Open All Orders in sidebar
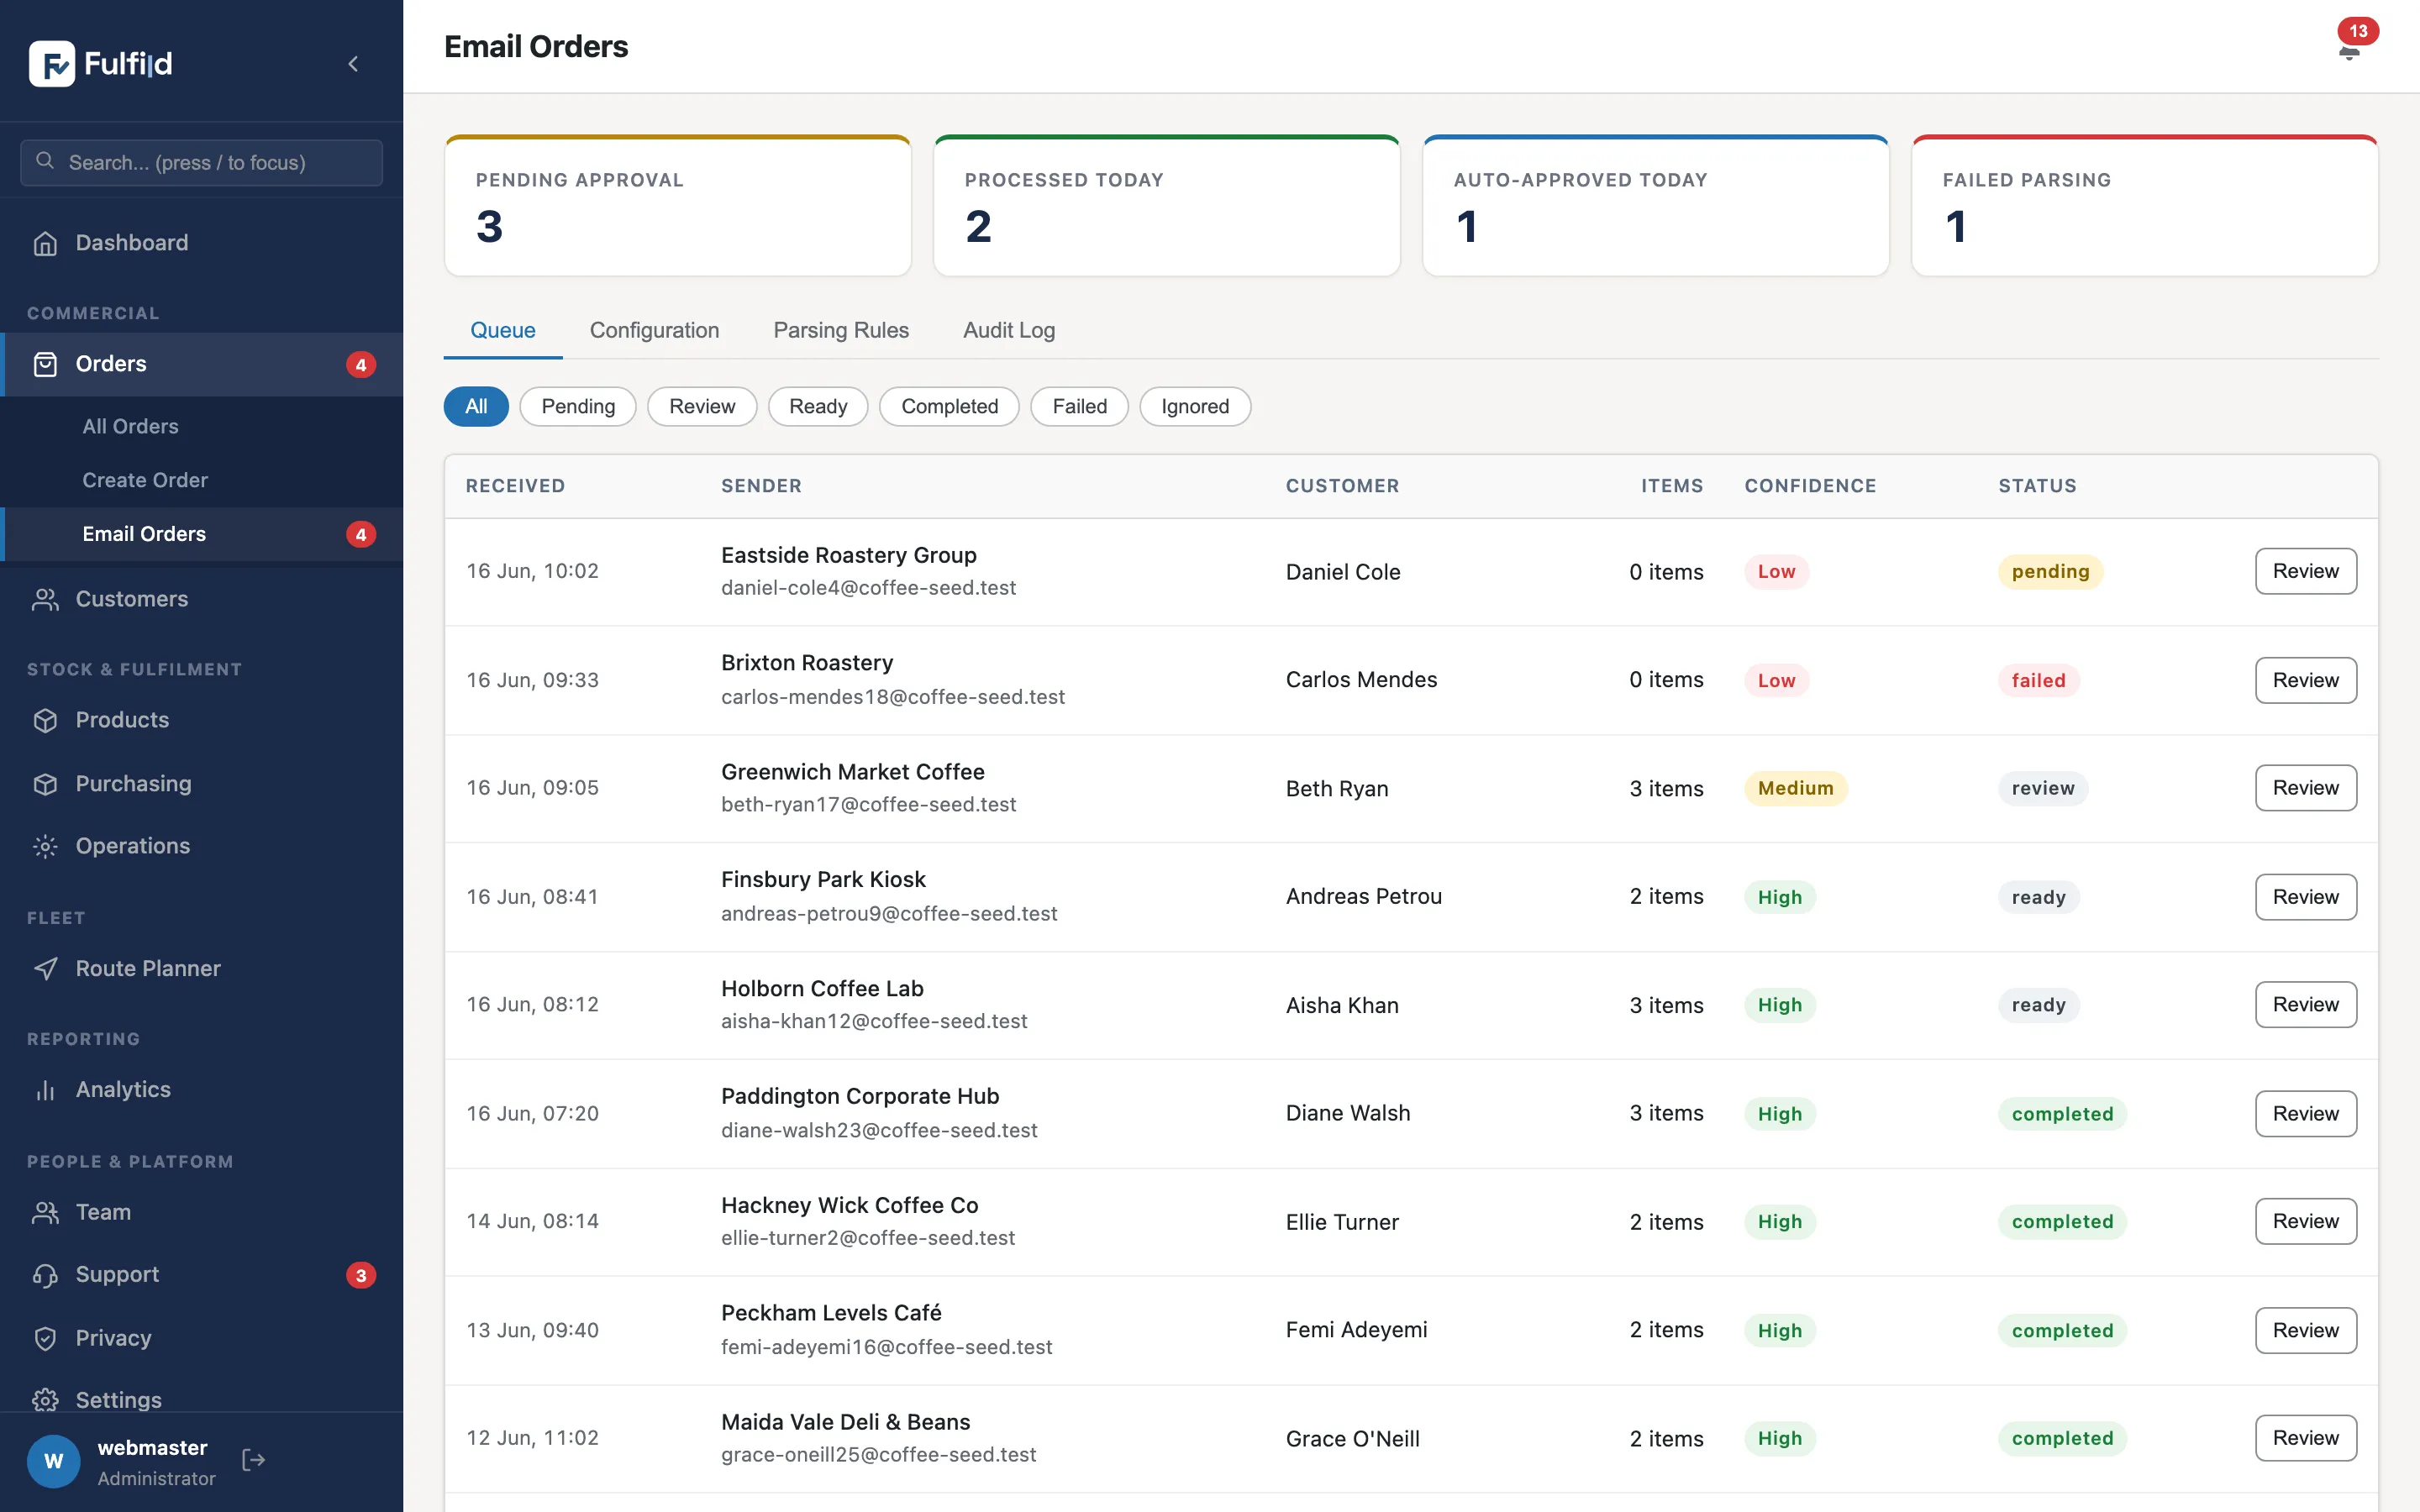Viewport: 2420px width, 1512px height. 130,426
